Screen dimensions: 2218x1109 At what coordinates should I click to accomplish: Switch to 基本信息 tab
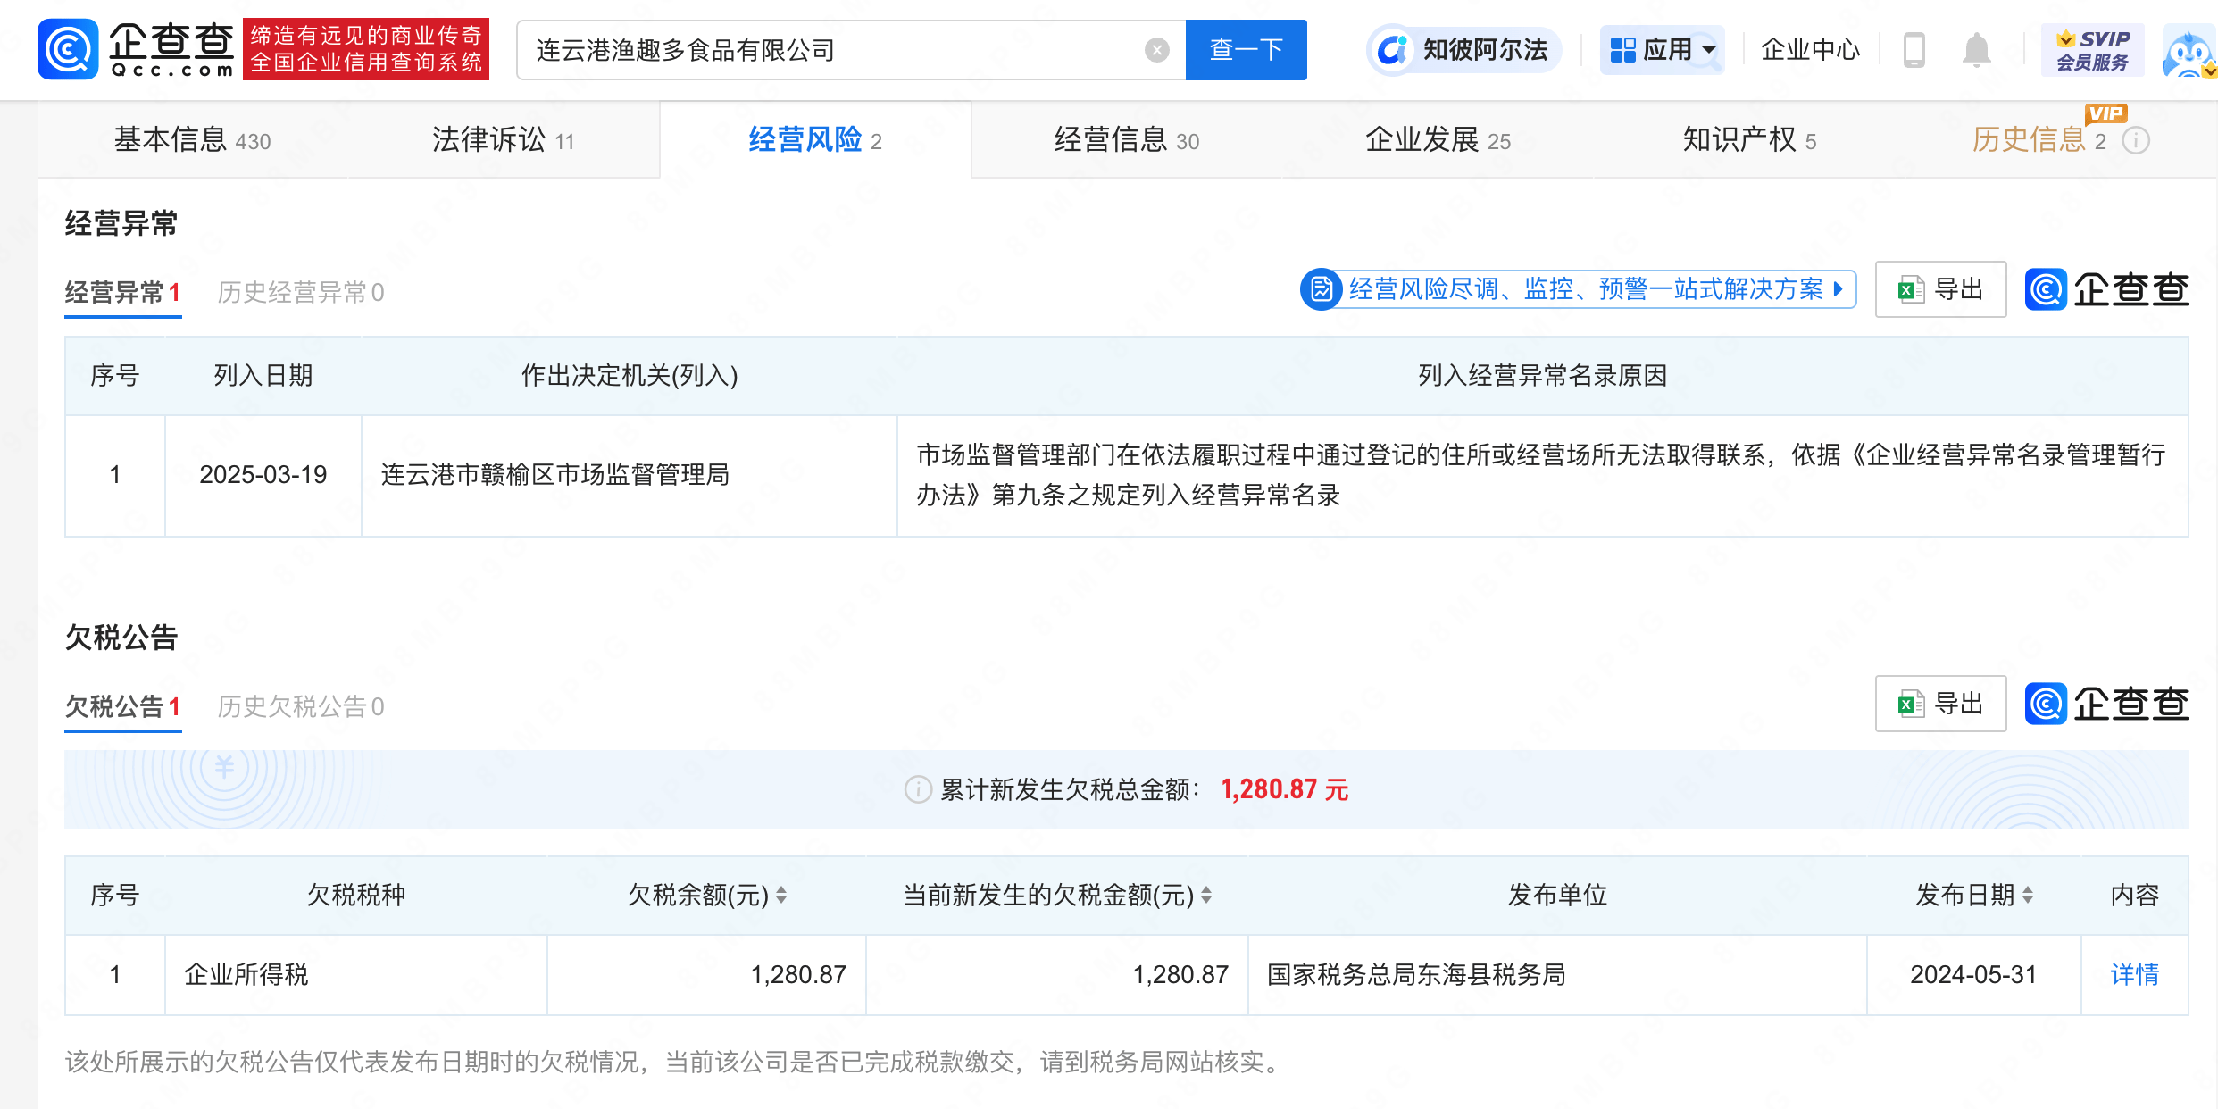192,140
